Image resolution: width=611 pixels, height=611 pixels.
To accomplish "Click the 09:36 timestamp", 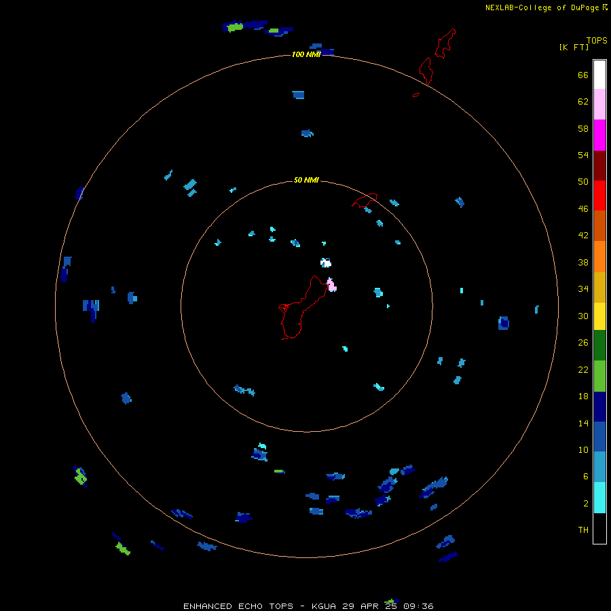I will (418, 606).
